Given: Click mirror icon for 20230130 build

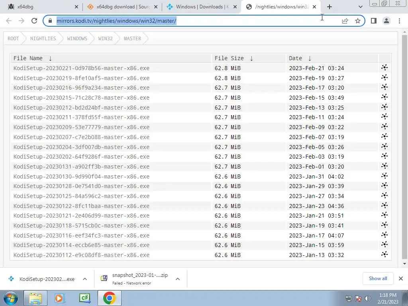Looking at the screenshot, I should tap(384, 176).
